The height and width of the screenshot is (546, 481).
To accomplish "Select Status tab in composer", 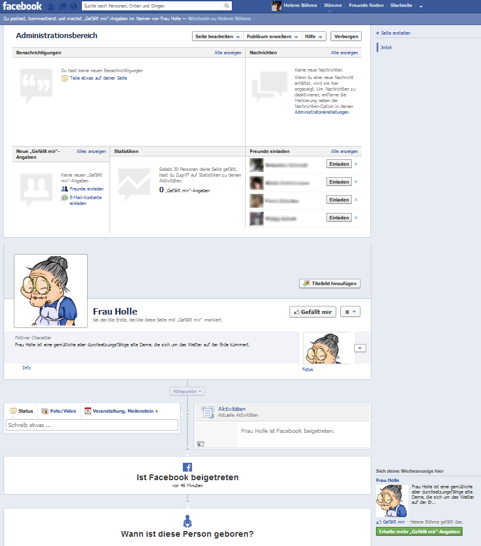I will pyautogui.click(x=22, y=411).
